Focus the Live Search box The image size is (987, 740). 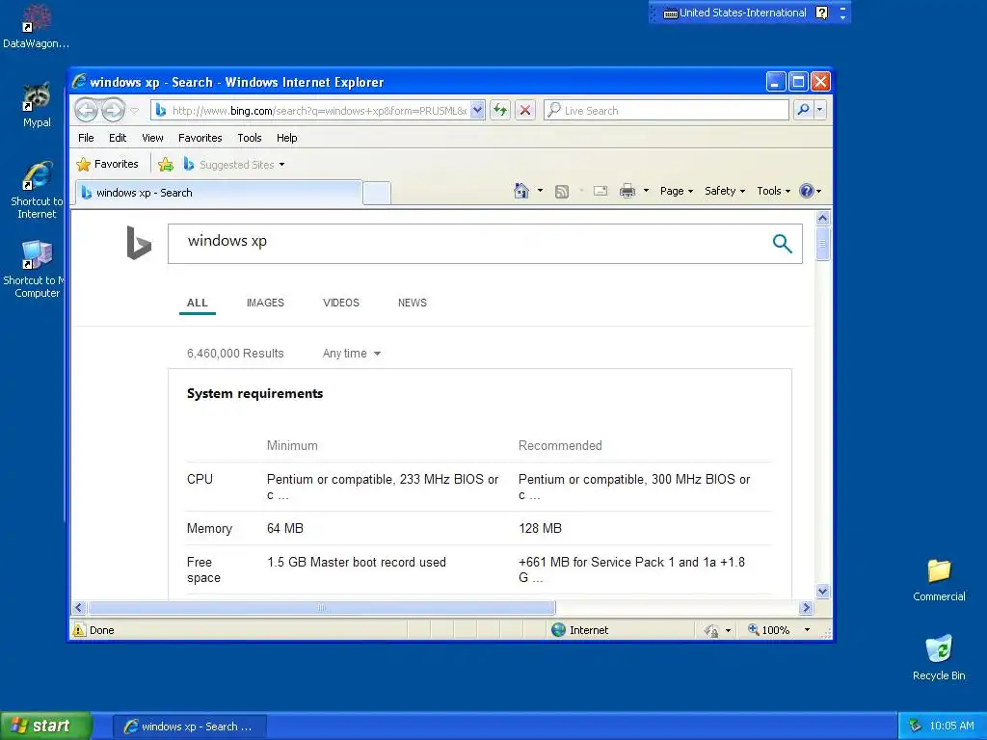[x=666, y=111]
